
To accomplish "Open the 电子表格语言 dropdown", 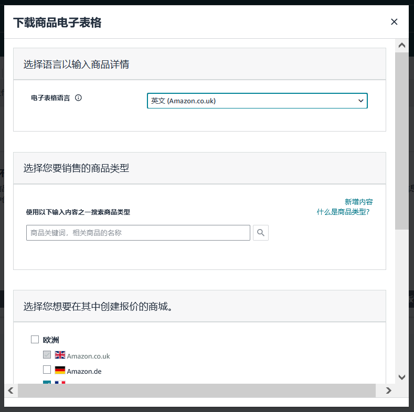I will [x=257, y=101].
